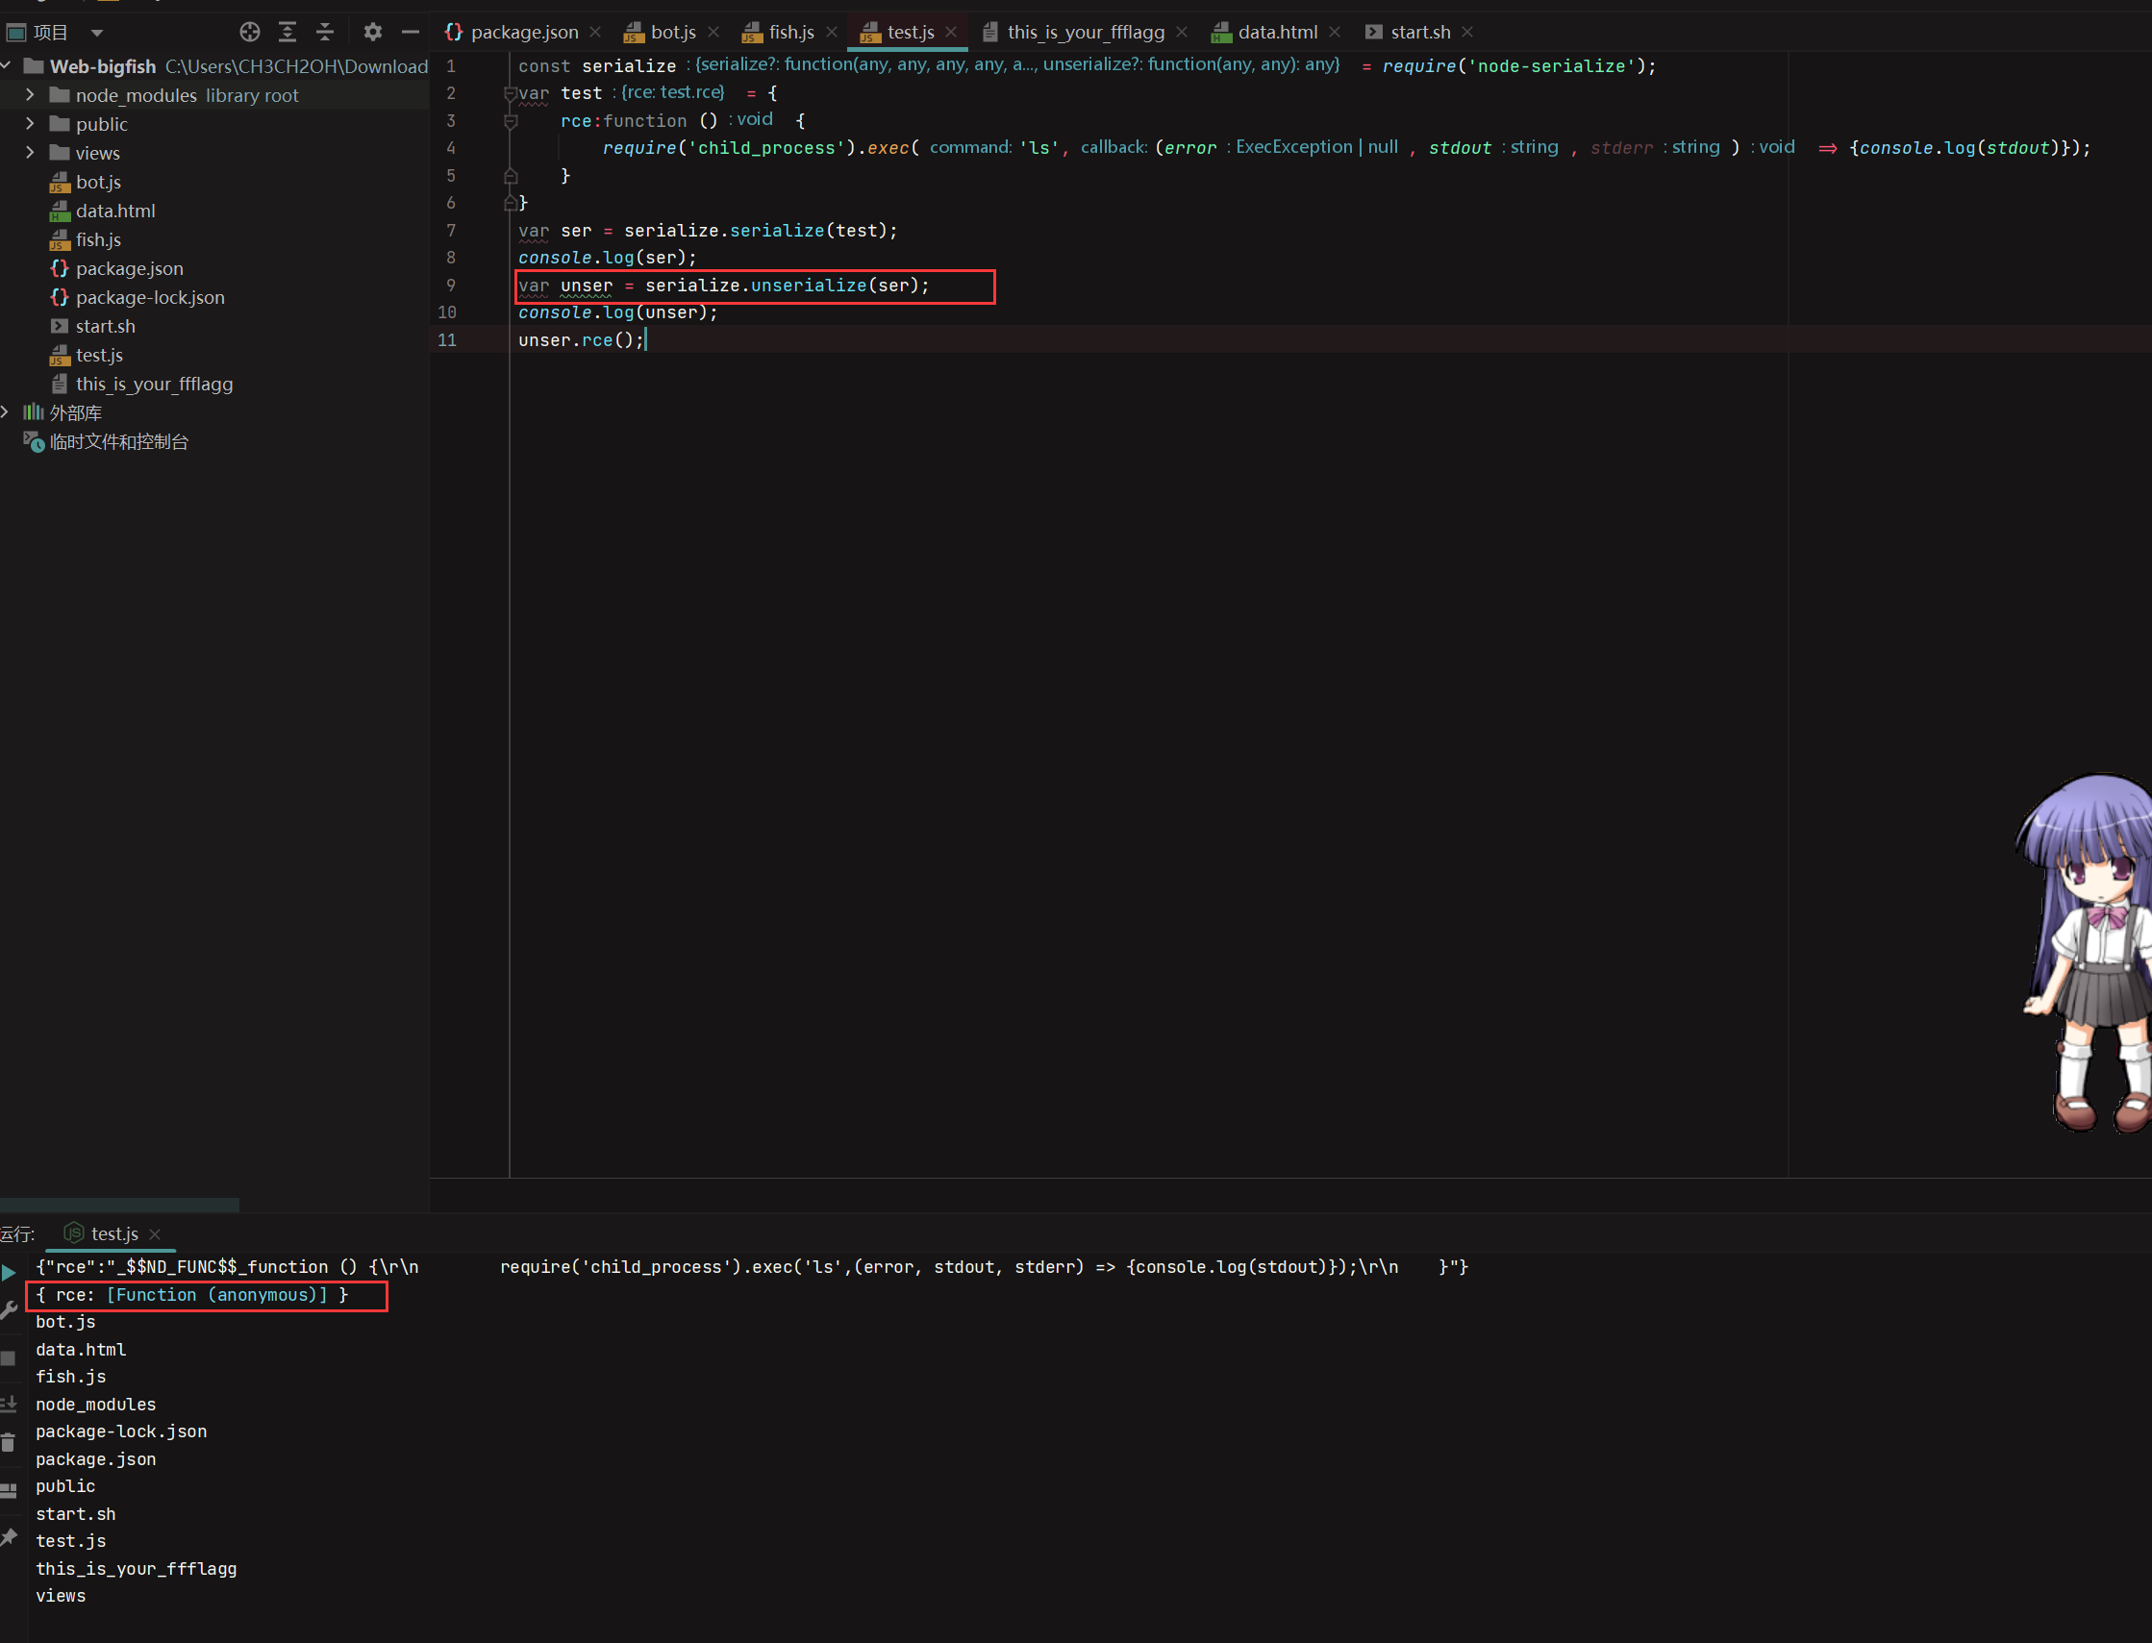Close the package.json editor tab
The width and height of the screenshot is (2152, 1643).
596,33
